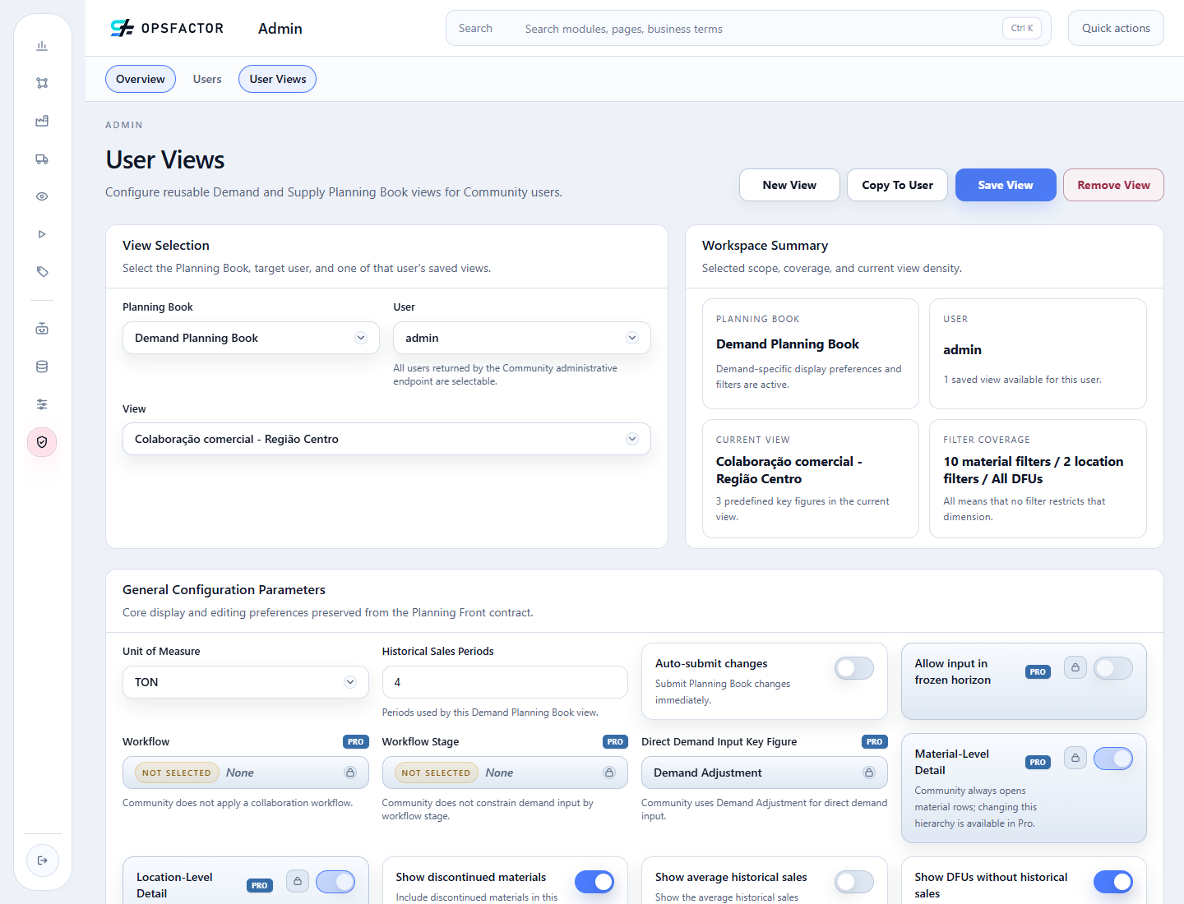
Task: Click the Historical Sales Periods input
Action: [505, 682]
